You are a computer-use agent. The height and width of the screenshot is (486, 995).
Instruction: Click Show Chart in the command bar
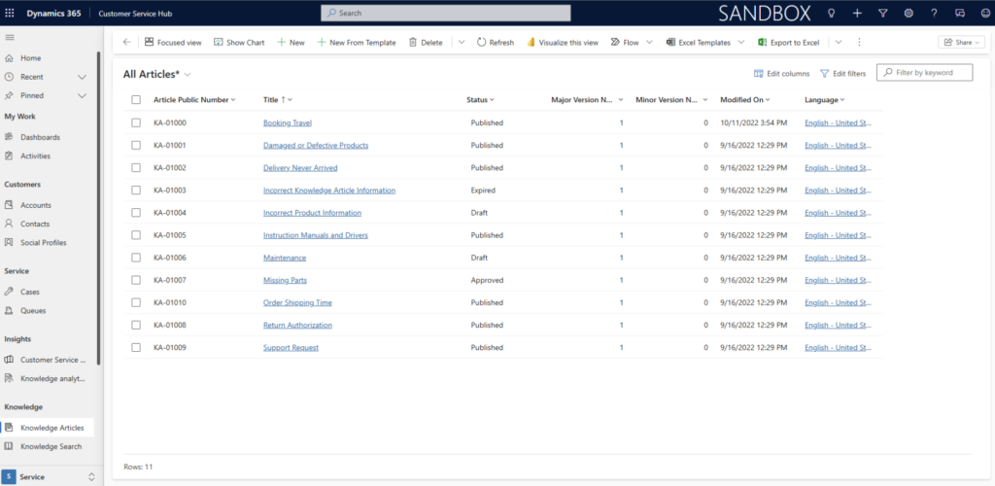(x=239, y=43)
